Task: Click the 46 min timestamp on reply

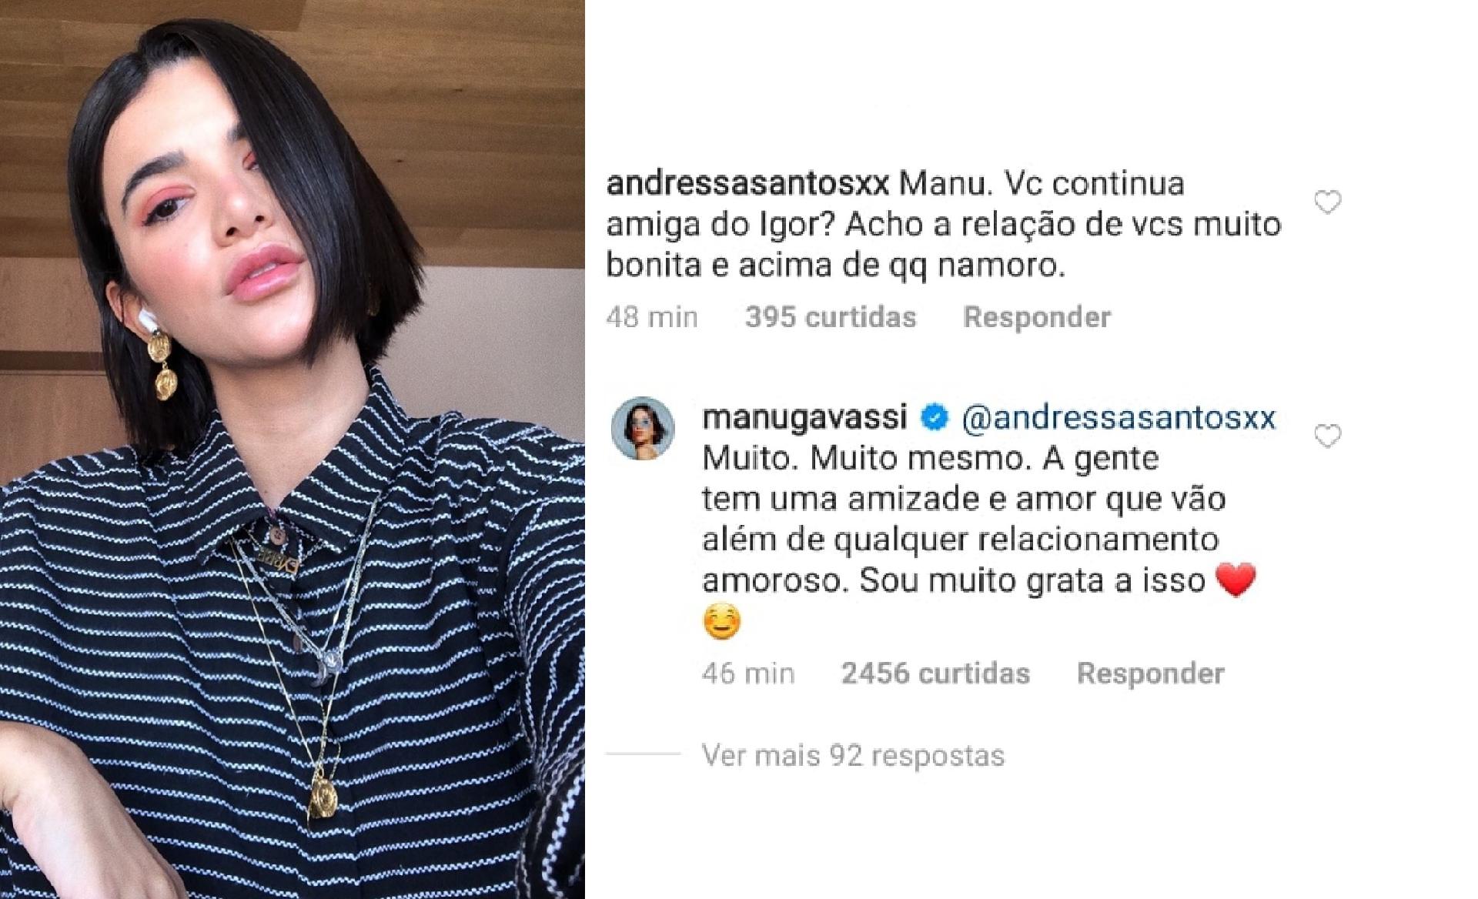Action: pos(748,673)
